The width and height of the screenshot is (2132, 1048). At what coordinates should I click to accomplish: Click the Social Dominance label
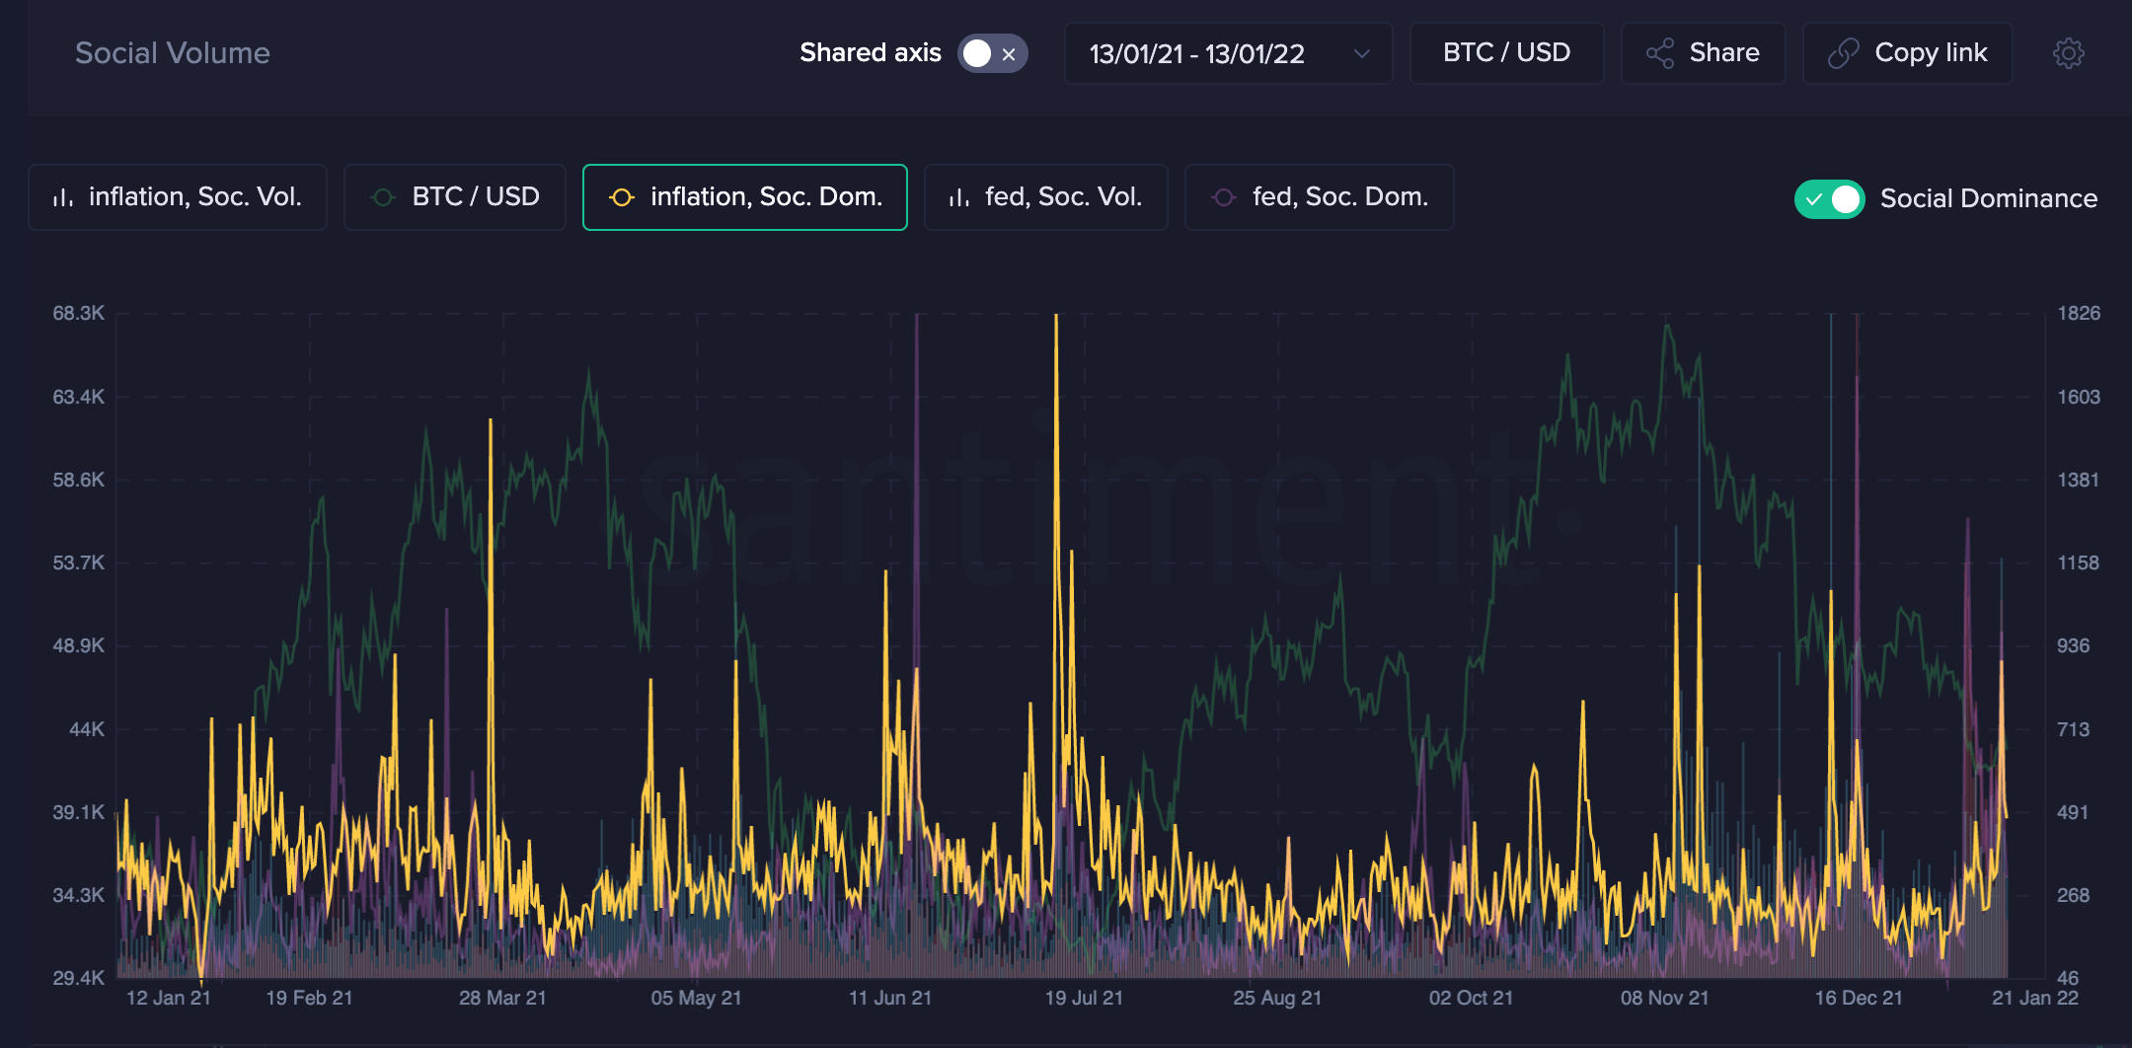pos(1989,198)
